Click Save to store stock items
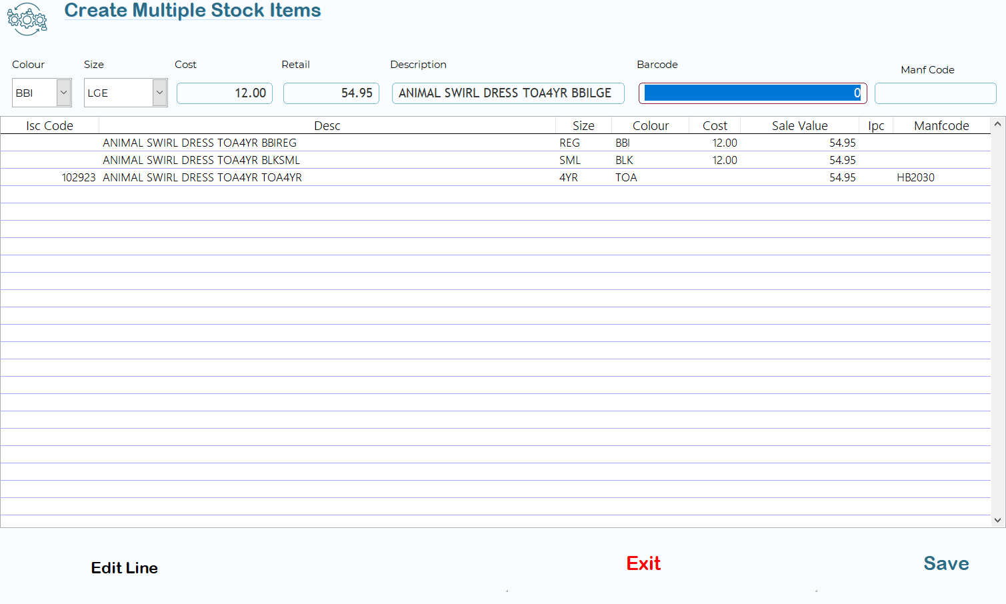This screenshot has width=1006, height=604. (x=945, y=563)
